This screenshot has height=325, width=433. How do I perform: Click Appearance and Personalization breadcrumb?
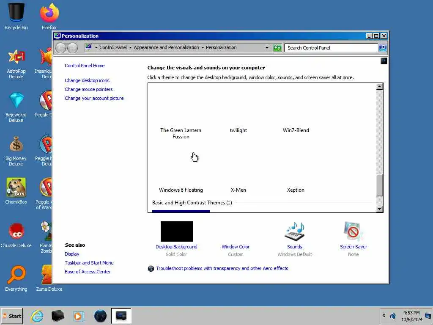click(166, 47)
